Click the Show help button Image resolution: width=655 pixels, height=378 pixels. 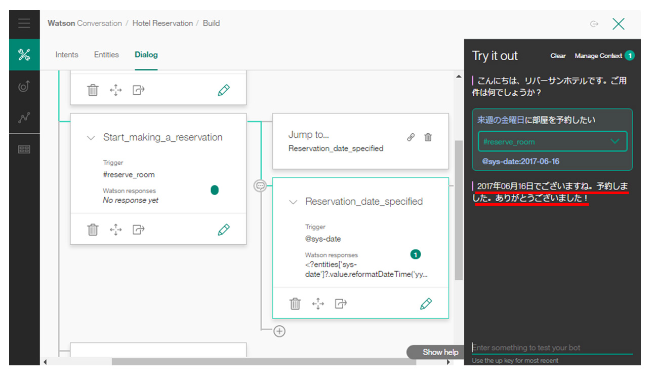click(436, 352)
